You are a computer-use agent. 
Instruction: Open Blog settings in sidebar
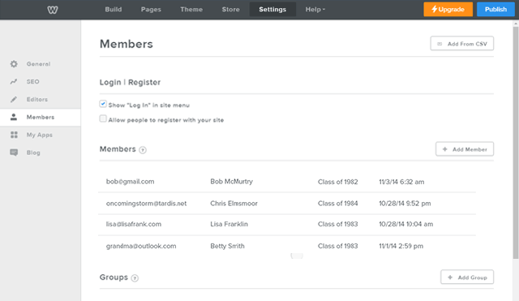41,153
